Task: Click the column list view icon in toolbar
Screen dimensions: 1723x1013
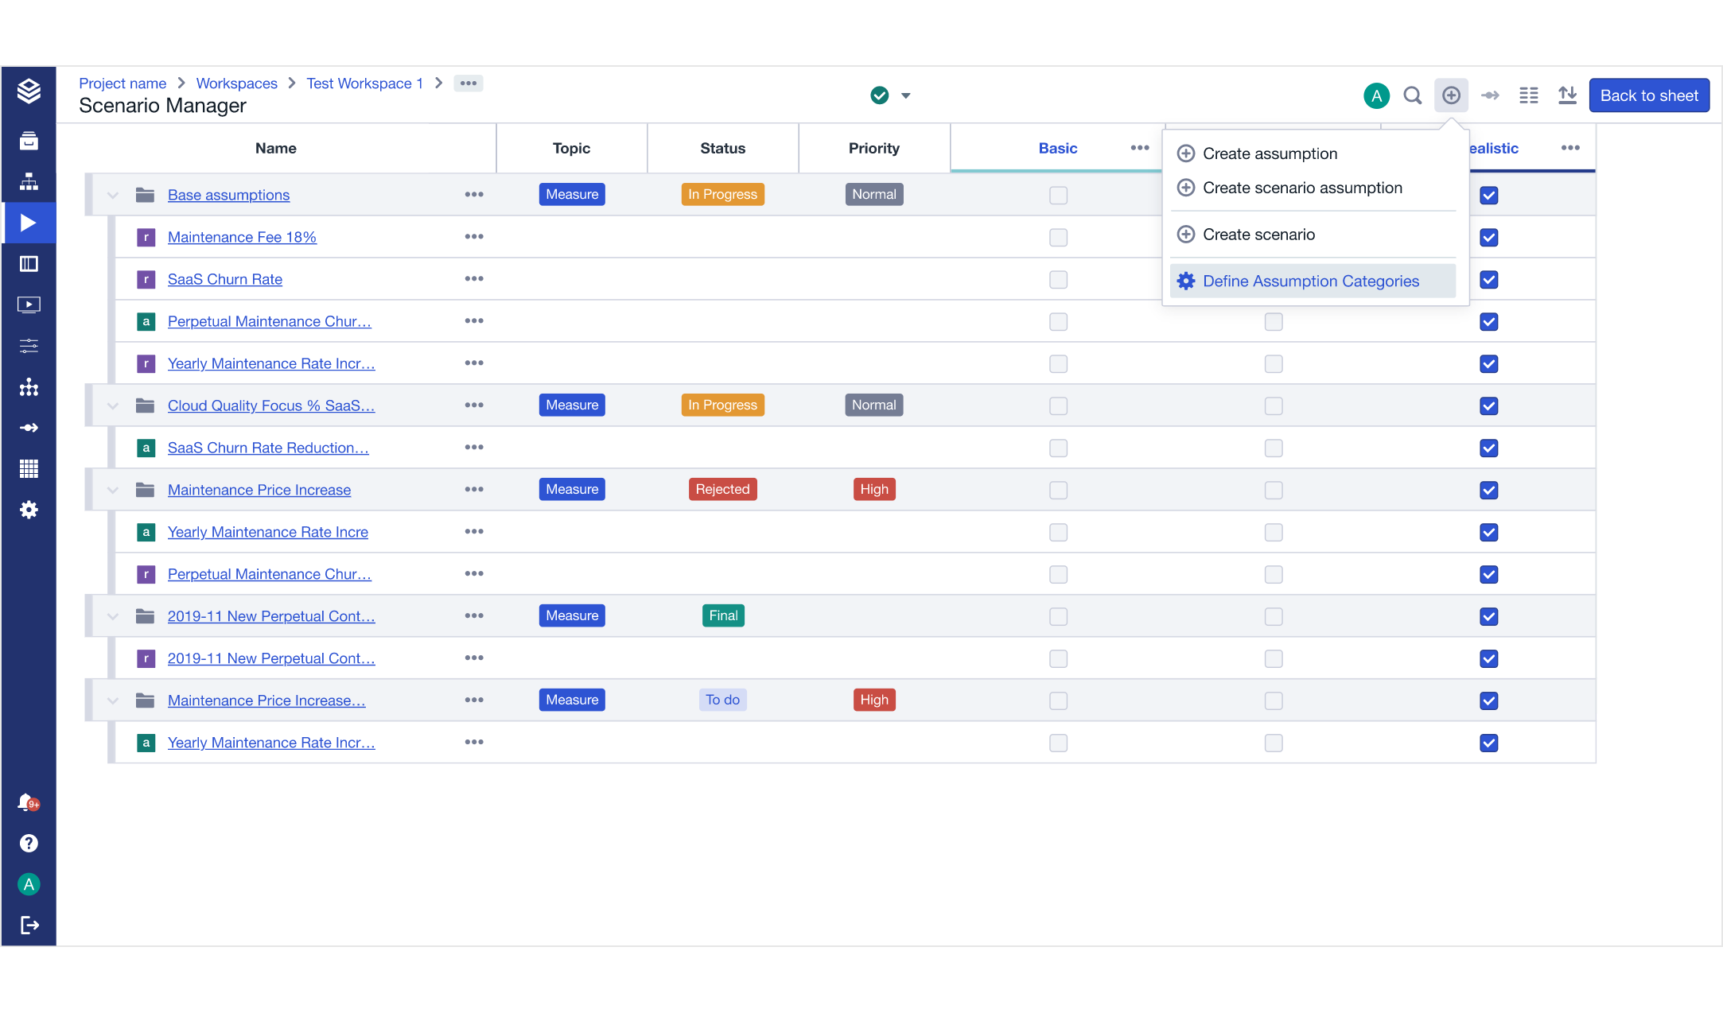Action: (x=1528, y=95)
